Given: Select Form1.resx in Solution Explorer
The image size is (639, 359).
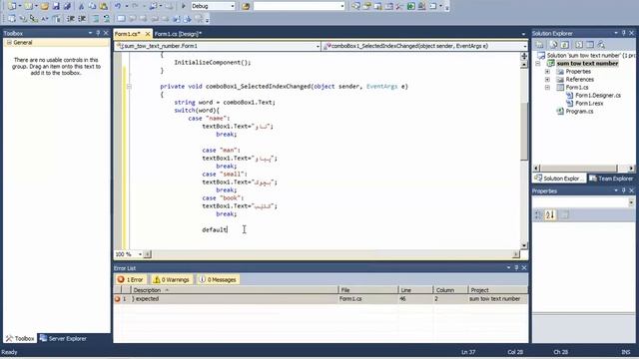Looking at the screenshot, I should [589, 104].
